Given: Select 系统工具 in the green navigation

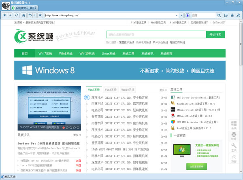Looking at the screenshot, I should pyautogui.click(x=128, y=53).
